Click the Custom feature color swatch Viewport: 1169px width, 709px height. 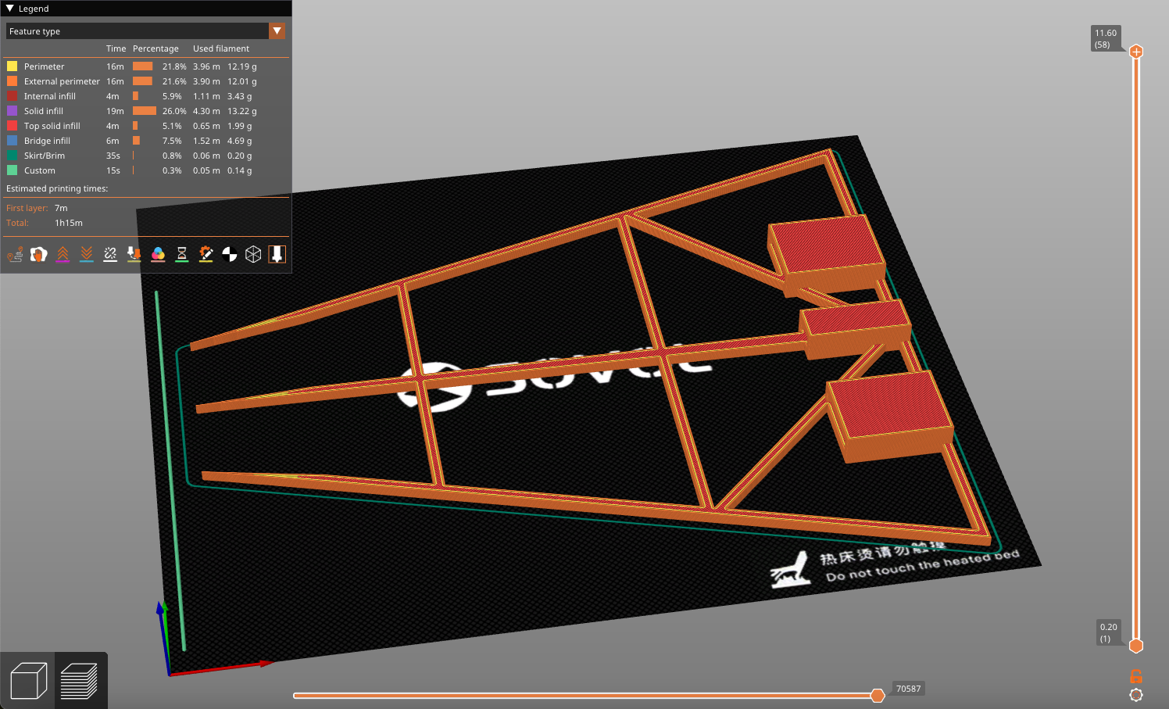12,170
